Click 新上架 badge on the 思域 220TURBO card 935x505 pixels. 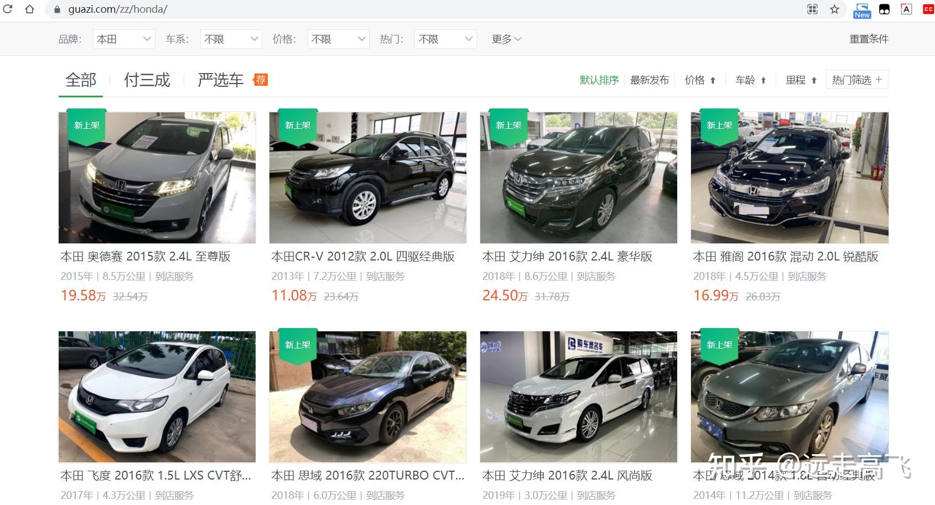[298, 346]
